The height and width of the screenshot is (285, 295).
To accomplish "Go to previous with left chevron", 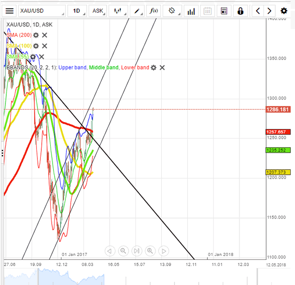I will 258,11.
